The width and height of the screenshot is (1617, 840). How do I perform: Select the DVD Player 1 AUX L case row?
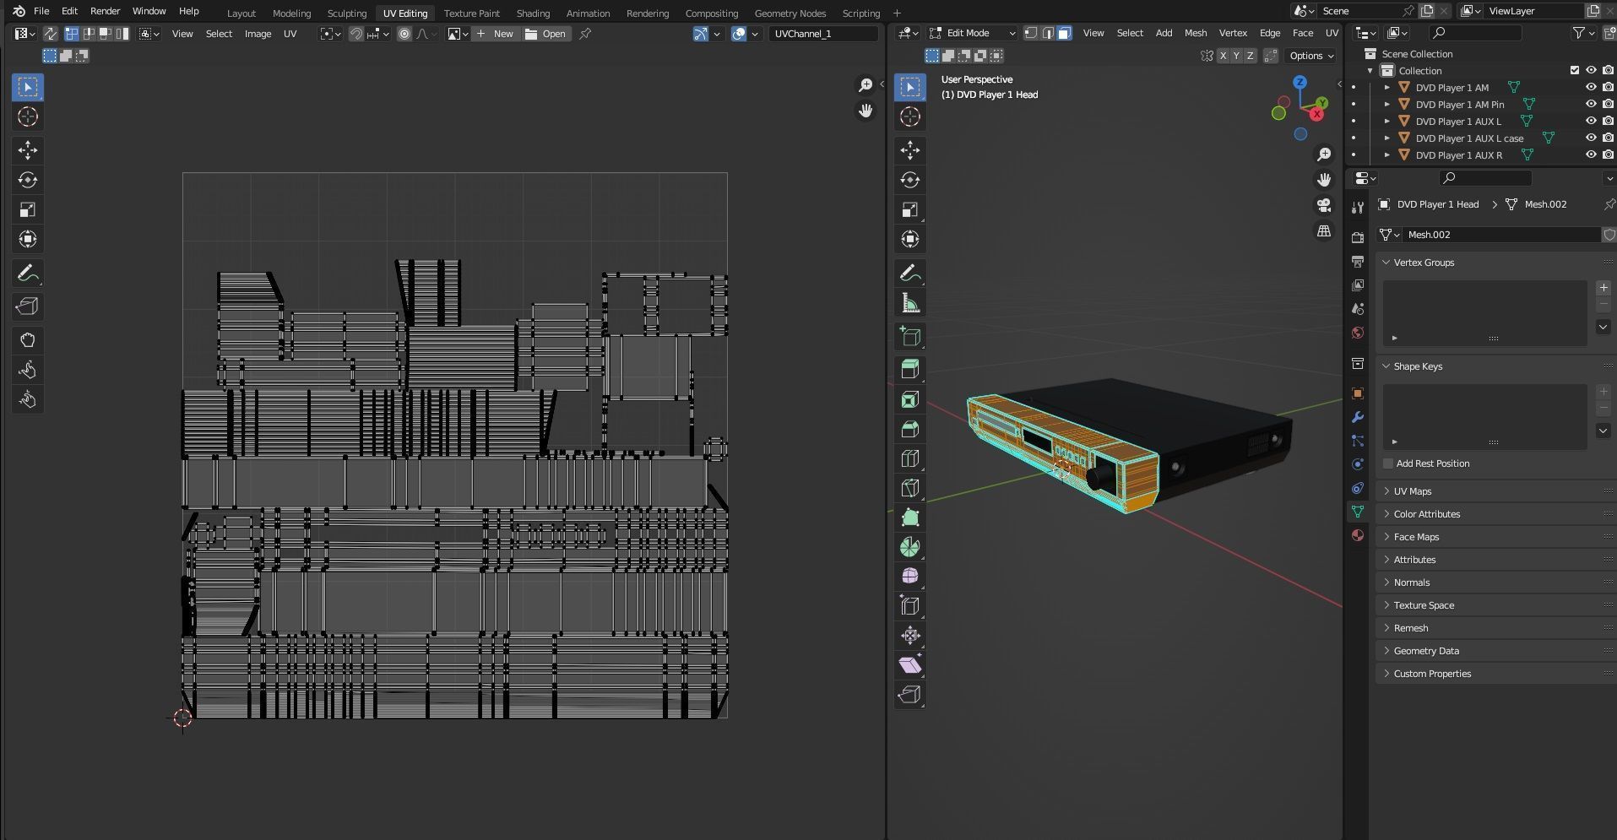tap(1469, 138)
